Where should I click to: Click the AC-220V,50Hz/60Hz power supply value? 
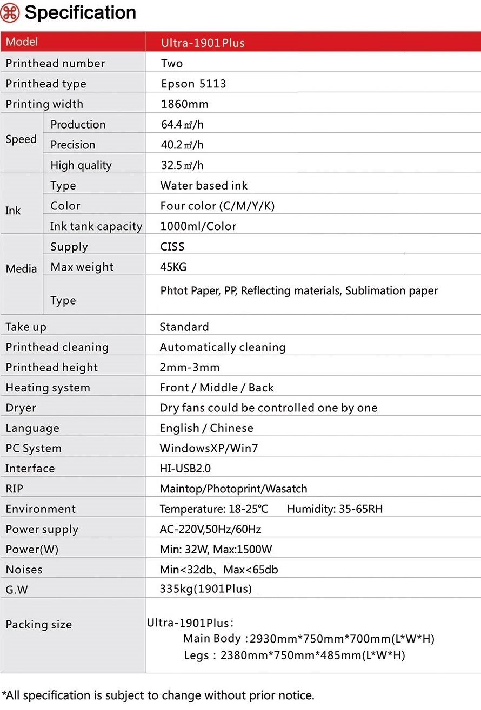(210, 529)
